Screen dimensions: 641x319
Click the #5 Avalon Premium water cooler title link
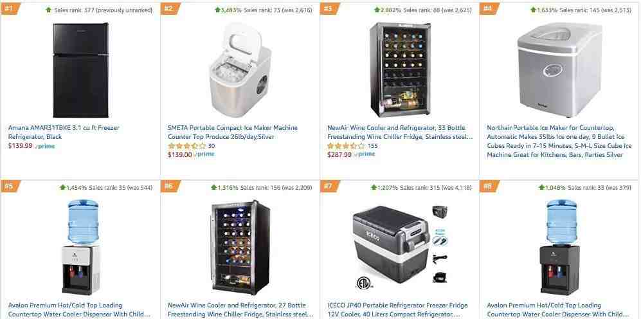coord(79,309)
